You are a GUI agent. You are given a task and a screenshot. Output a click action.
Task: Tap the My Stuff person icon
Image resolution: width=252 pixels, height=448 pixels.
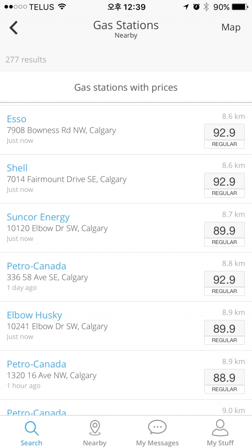click(x=220, y=428)
